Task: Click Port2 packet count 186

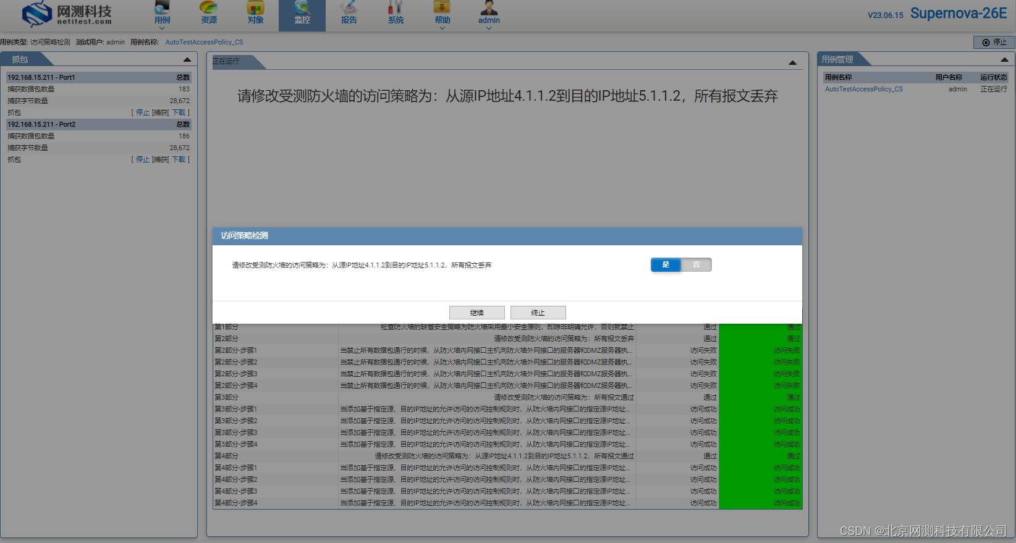Action: pyautogui.click(x=184, y=136)
